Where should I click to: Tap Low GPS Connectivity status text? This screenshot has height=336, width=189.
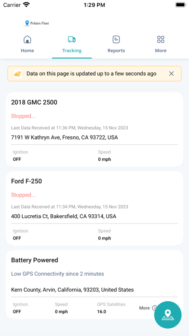[x=57, y=274]
